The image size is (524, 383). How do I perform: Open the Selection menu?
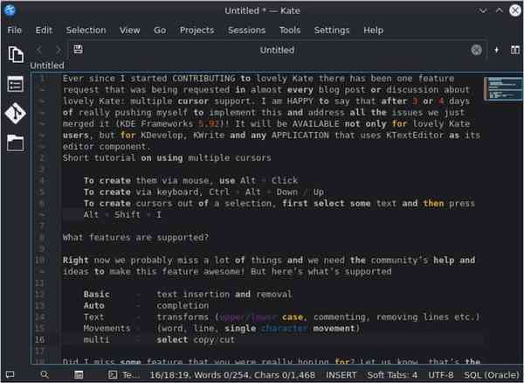(x=86, y=31)
